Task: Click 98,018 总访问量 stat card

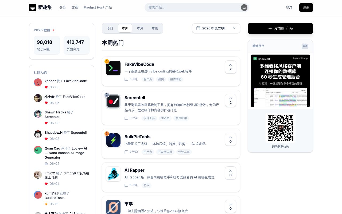Action: (x=47, y=45)
